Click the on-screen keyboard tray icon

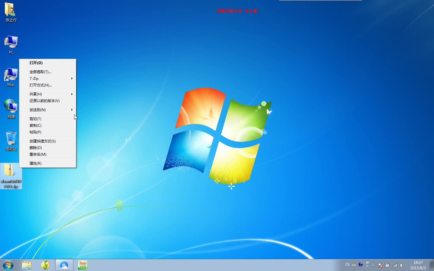354,265
